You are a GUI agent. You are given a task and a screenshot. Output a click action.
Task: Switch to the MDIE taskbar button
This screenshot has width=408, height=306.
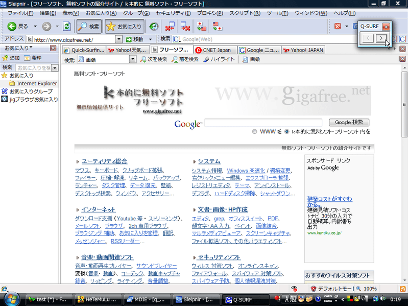[147, 299]
